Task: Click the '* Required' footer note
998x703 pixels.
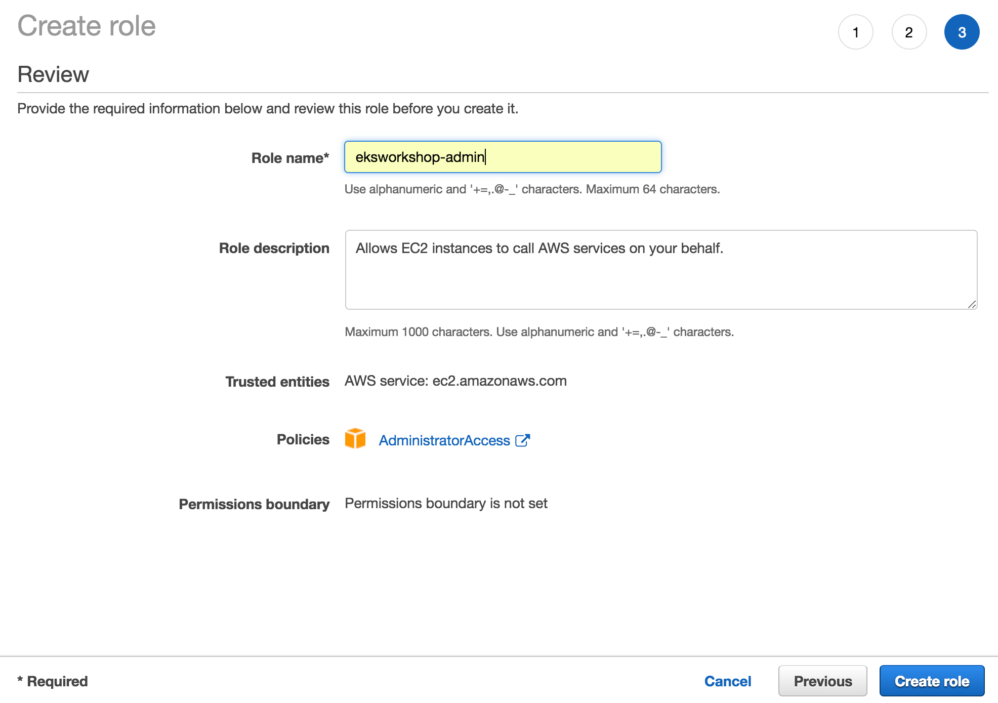Action: point(53,681)
